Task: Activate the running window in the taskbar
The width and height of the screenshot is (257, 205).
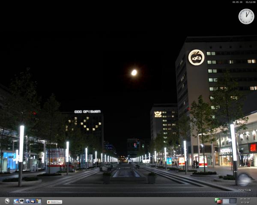Action: (54, 202)
